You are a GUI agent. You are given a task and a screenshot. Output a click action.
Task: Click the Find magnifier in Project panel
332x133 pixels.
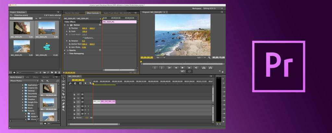pyautogui.click(x=48, y=72)
